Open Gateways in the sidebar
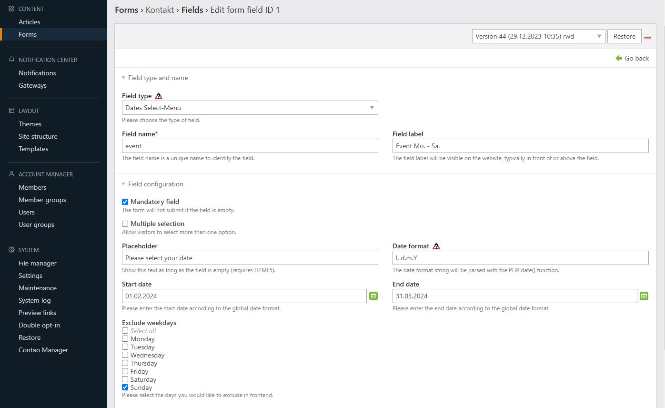 (32, 85)
